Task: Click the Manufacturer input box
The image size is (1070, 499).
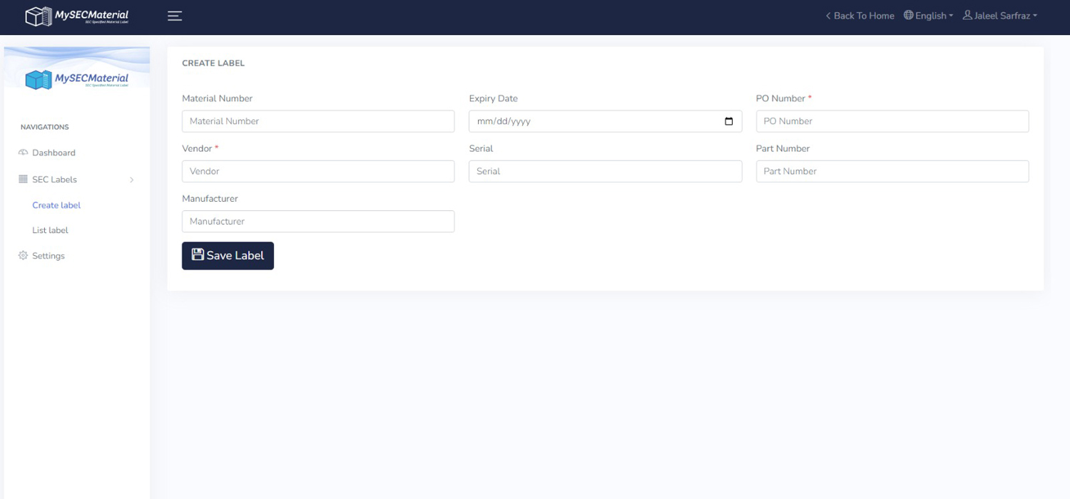Action: point(318,221)
